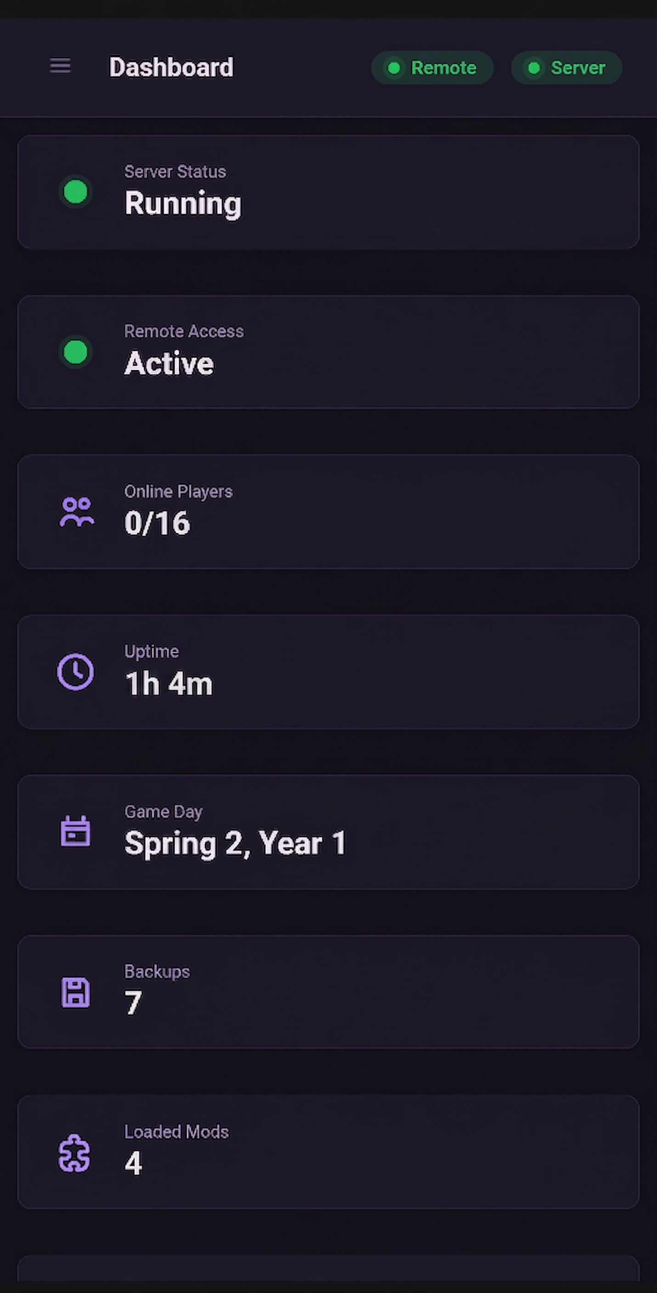The image size is (657, 1293).
Task: Click the Server status badge
Action: (566, 68)
